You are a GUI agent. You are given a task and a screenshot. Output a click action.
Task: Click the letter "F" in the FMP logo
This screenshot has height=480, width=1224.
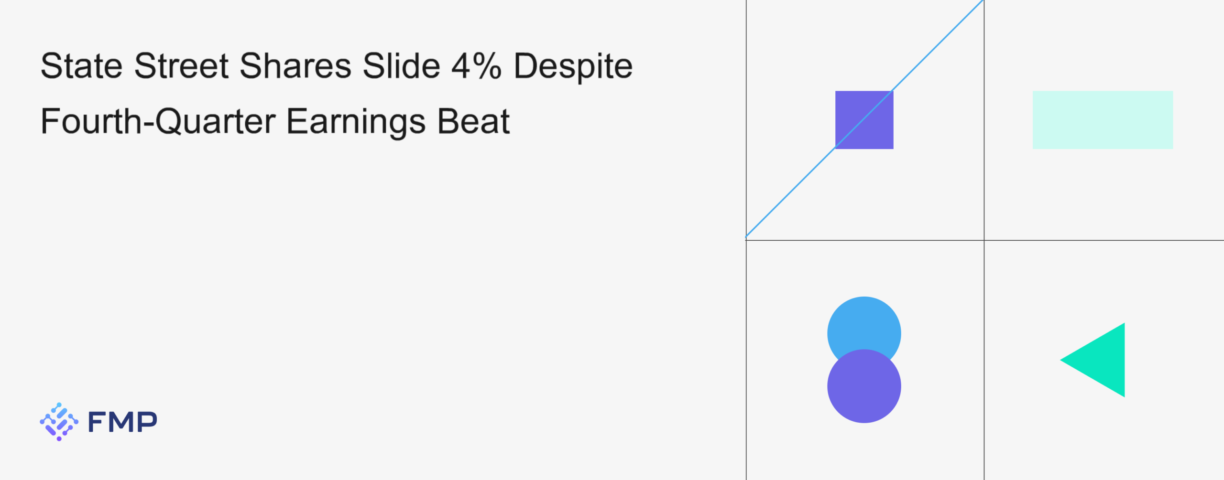pyautogui.click(x=97, y=422)
